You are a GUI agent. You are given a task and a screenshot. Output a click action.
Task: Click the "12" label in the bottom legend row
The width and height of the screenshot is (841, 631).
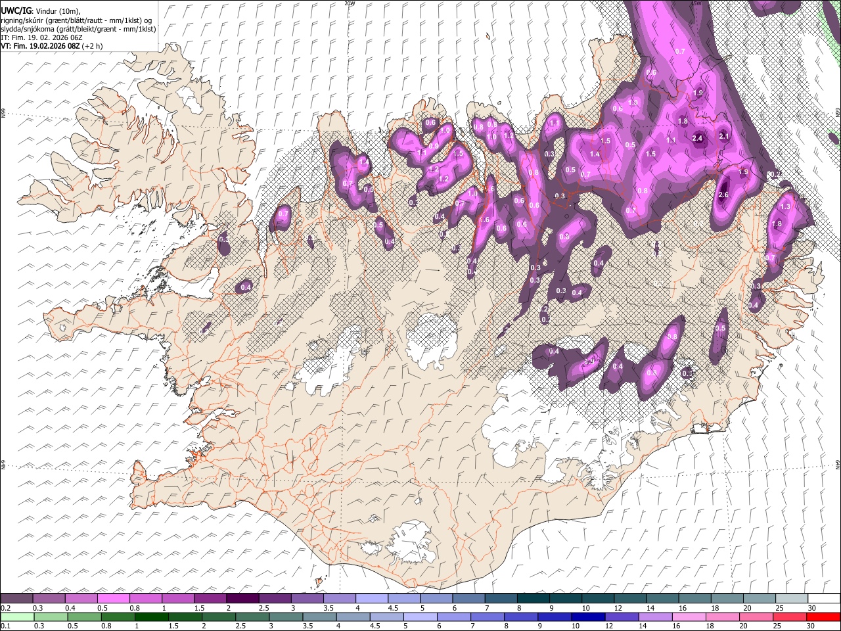pos(608,626)
